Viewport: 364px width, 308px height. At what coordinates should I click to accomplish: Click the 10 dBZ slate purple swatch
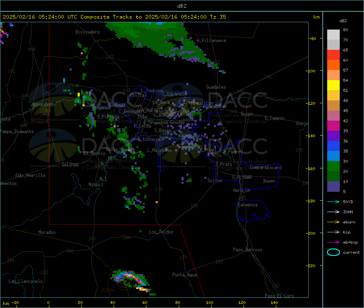(x=333, y=187)
